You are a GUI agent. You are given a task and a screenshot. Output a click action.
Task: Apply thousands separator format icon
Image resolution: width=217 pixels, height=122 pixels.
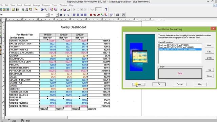(98, 15)
